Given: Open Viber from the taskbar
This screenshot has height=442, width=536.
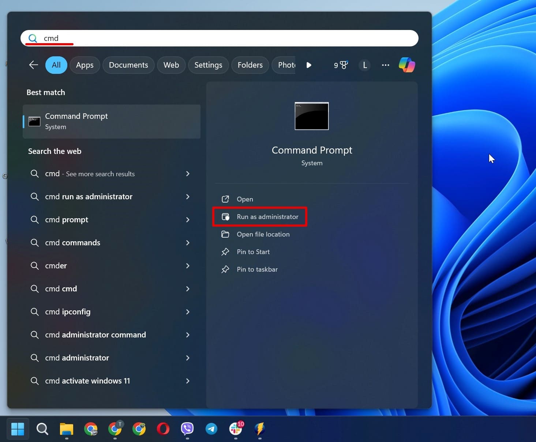Looking at the screenshot, I should 187,429.
